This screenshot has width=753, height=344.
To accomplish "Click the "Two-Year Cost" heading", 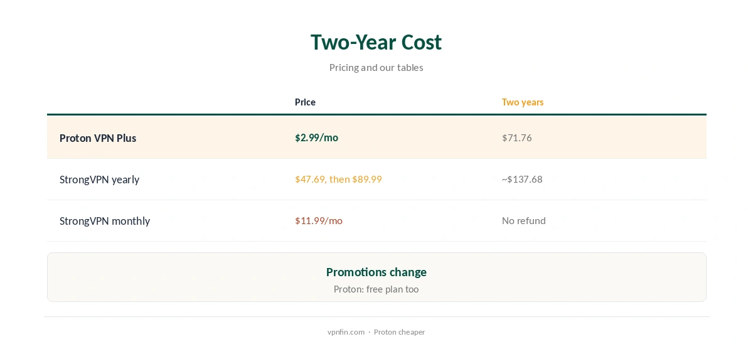I will point(376,42).
